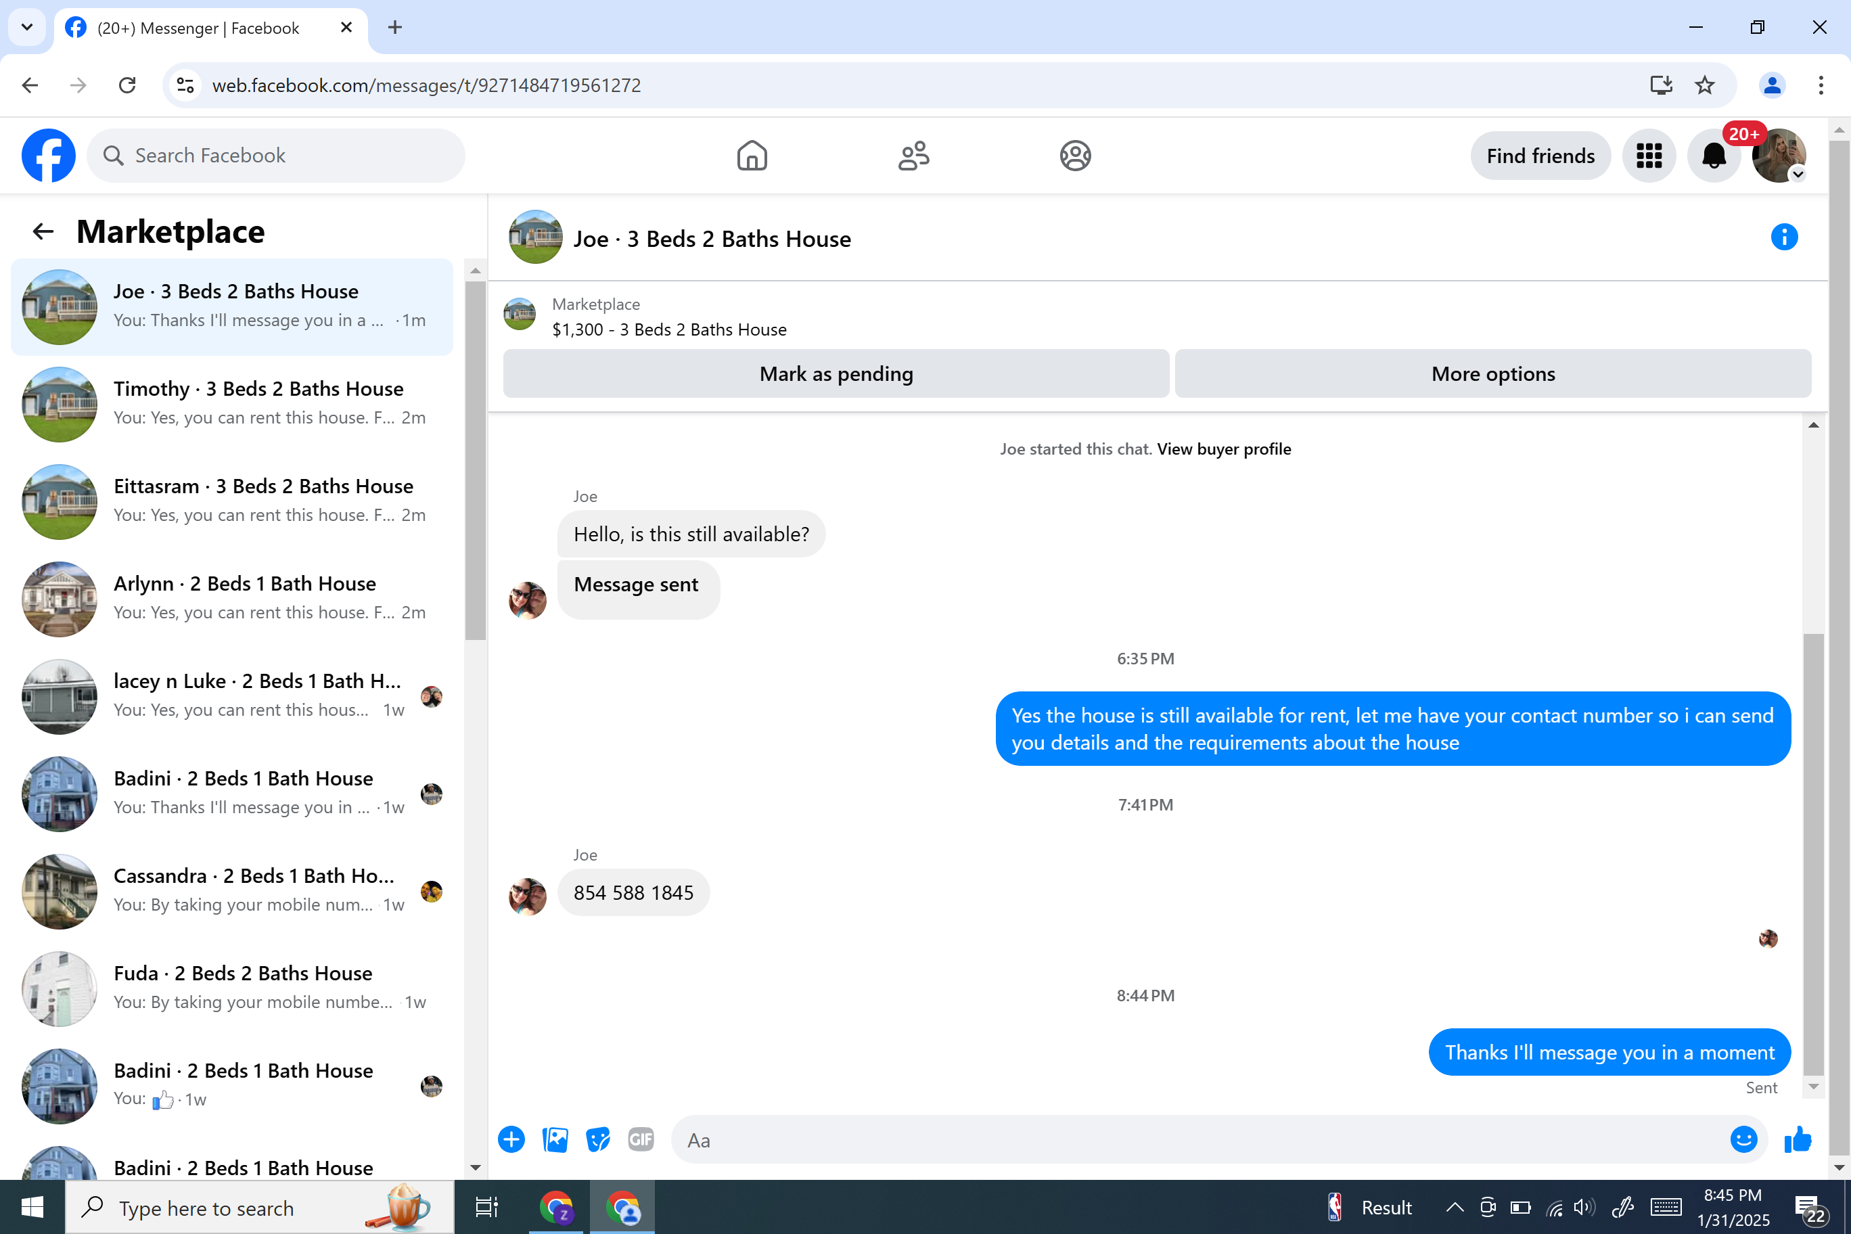This screenshot has height=1234, width=1851.
Task: Open View buyer profile link
Action: coord(1223,449)
